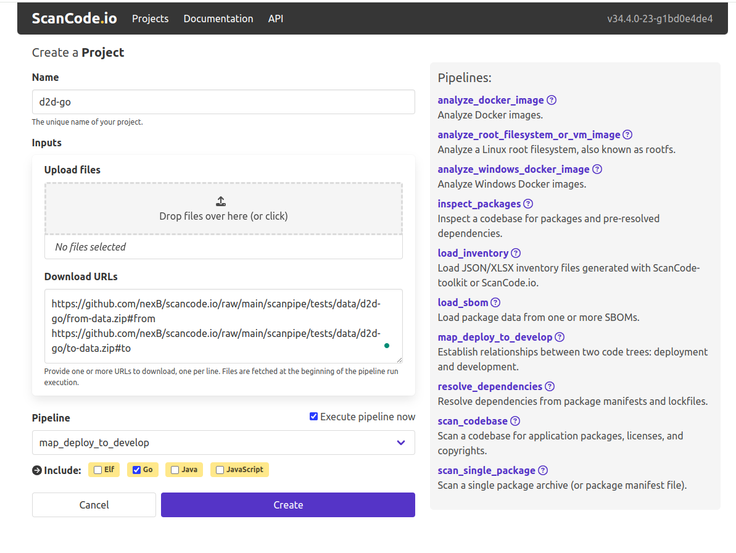Click the upload arrow icon in drop zone
This screenshot has width=736, height=553.
221,201
